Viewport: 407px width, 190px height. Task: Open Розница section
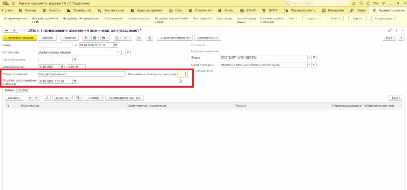tap(28, 11)
